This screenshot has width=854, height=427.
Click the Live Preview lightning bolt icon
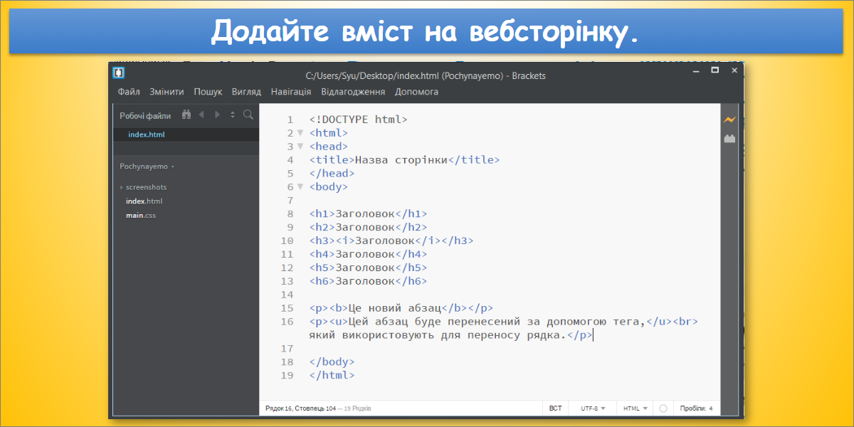[729, 120]
